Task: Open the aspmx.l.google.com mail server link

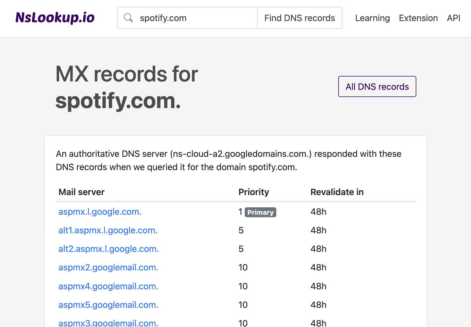Action: [x=100, y=211]
